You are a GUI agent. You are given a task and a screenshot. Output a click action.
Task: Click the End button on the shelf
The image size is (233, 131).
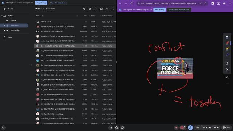(x=227, y=128)
